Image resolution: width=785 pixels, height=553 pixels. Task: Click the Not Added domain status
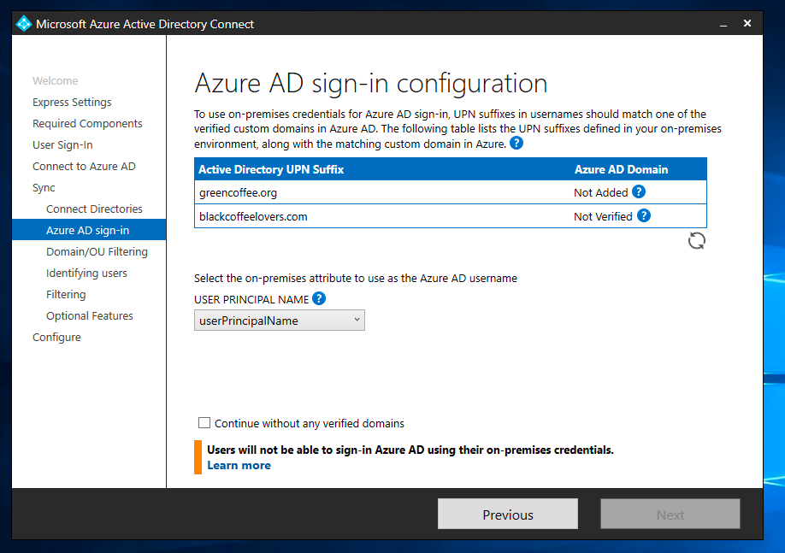(601, 192)
